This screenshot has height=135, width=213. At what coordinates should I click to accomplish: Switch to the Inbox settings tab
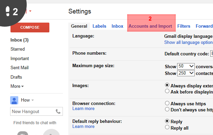pos(117,26)
